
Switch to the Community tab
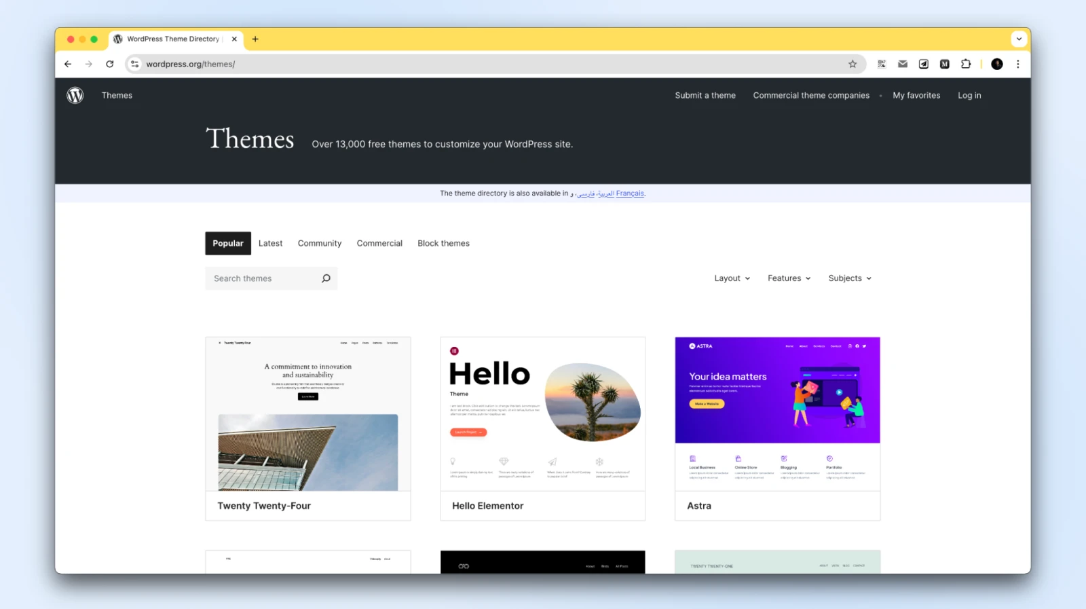[x=320, y=243]
